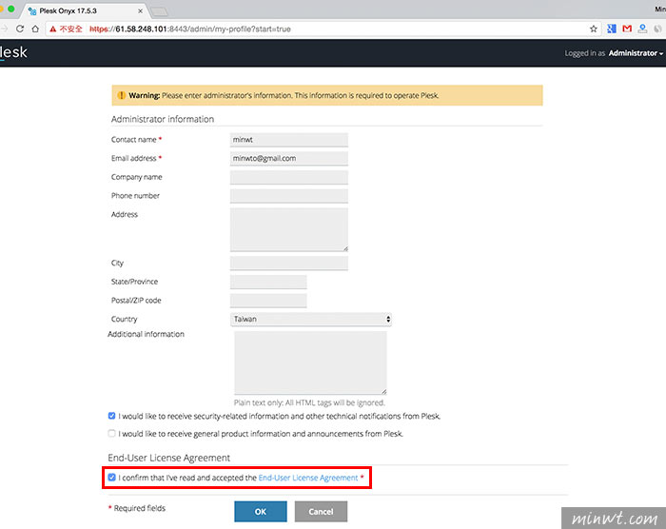Click into the Address text area
666x529 pixels.
pyautogui.click(x=289, y=229)
